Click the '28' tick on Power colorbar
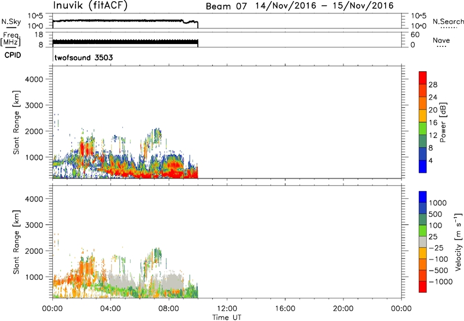 pyautogui.click(x=433, y=85)
